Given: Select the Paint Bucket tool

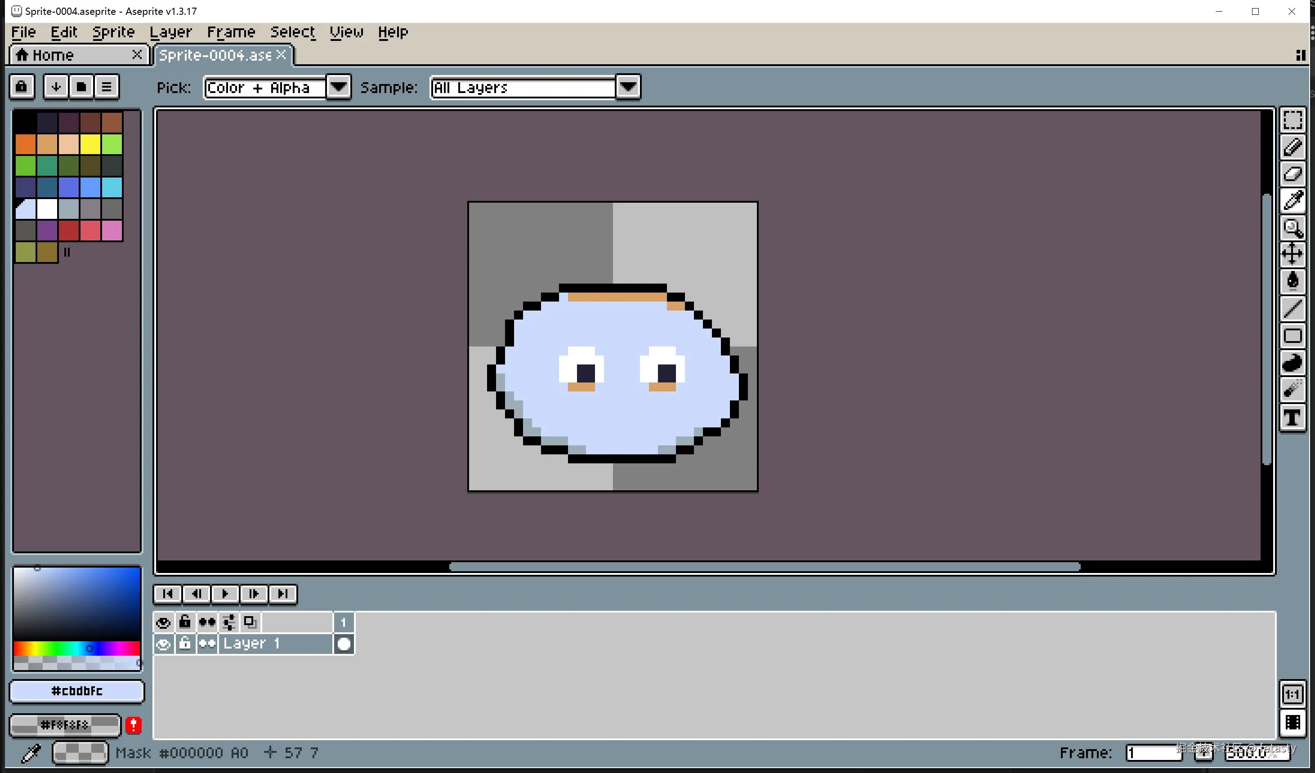Looking at the screenshot, I should 1292,282.
